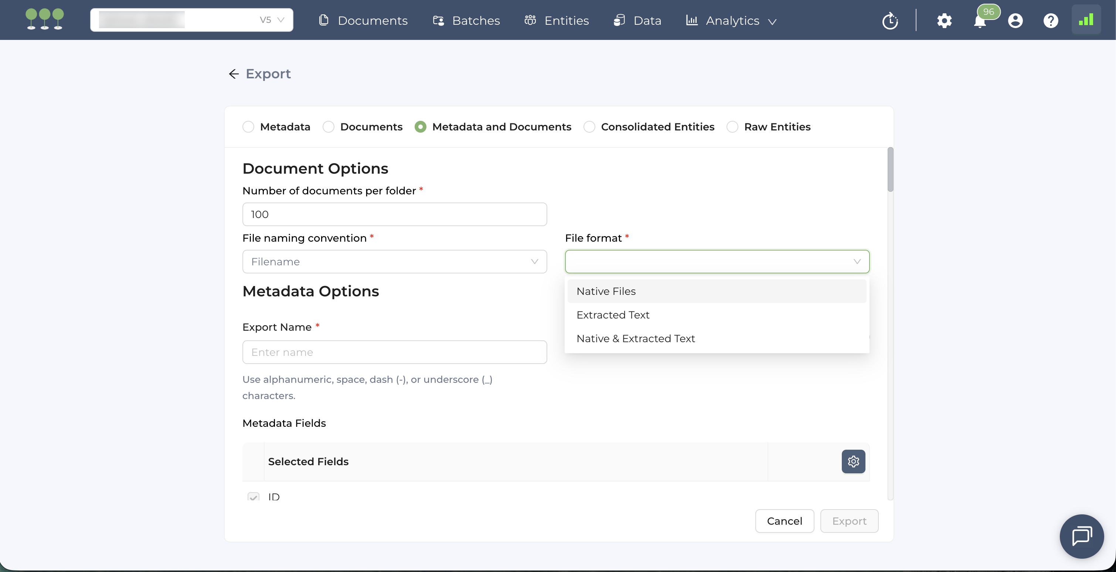Click the help question mark icon

1050,20
